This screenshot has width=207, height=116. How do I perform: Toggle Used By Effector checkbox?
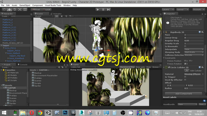click(x=185, y=80)
